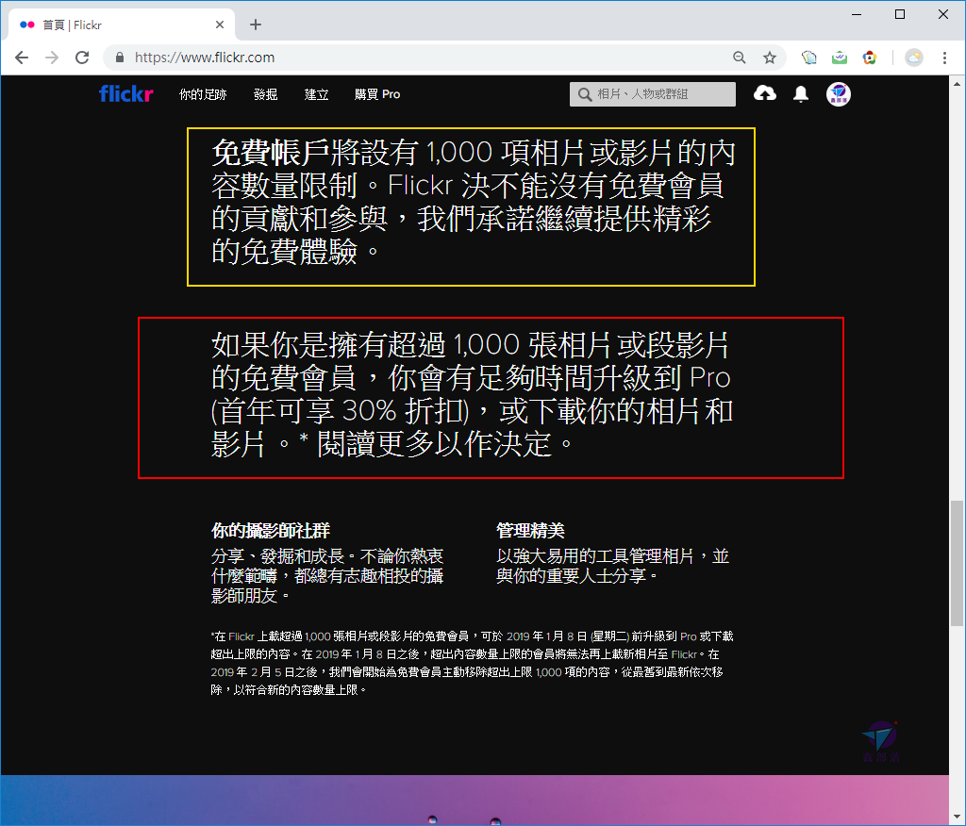Click the footnote line starting with *在 Flickr 上載超過
The width and height of the screenshot is (966, 826).
472,636
